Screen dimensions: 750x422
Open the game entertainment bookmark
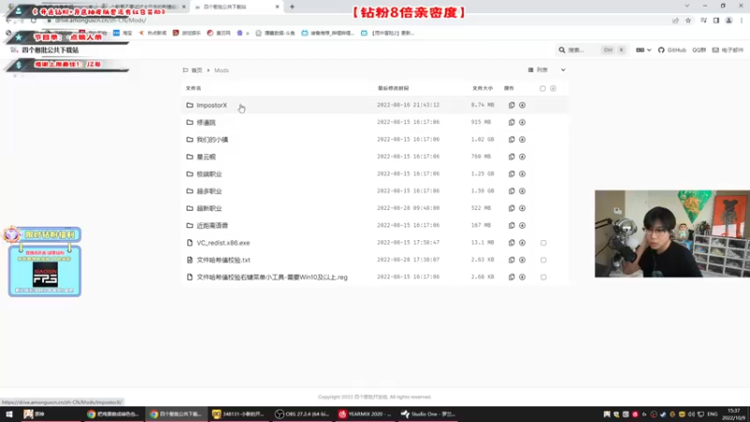[187, 33]
